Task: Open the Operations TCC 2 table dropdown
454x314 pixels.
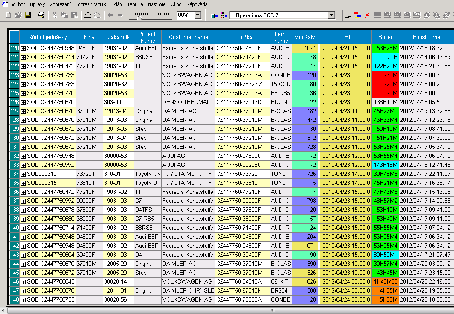Action: [x=332, y=15]
